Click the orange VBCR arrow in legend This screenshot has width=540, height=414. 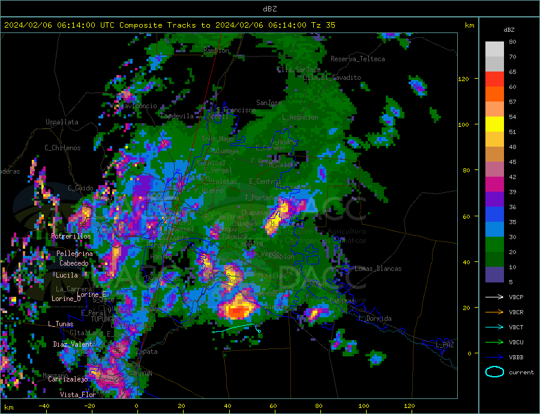click(x=494, y=312)
